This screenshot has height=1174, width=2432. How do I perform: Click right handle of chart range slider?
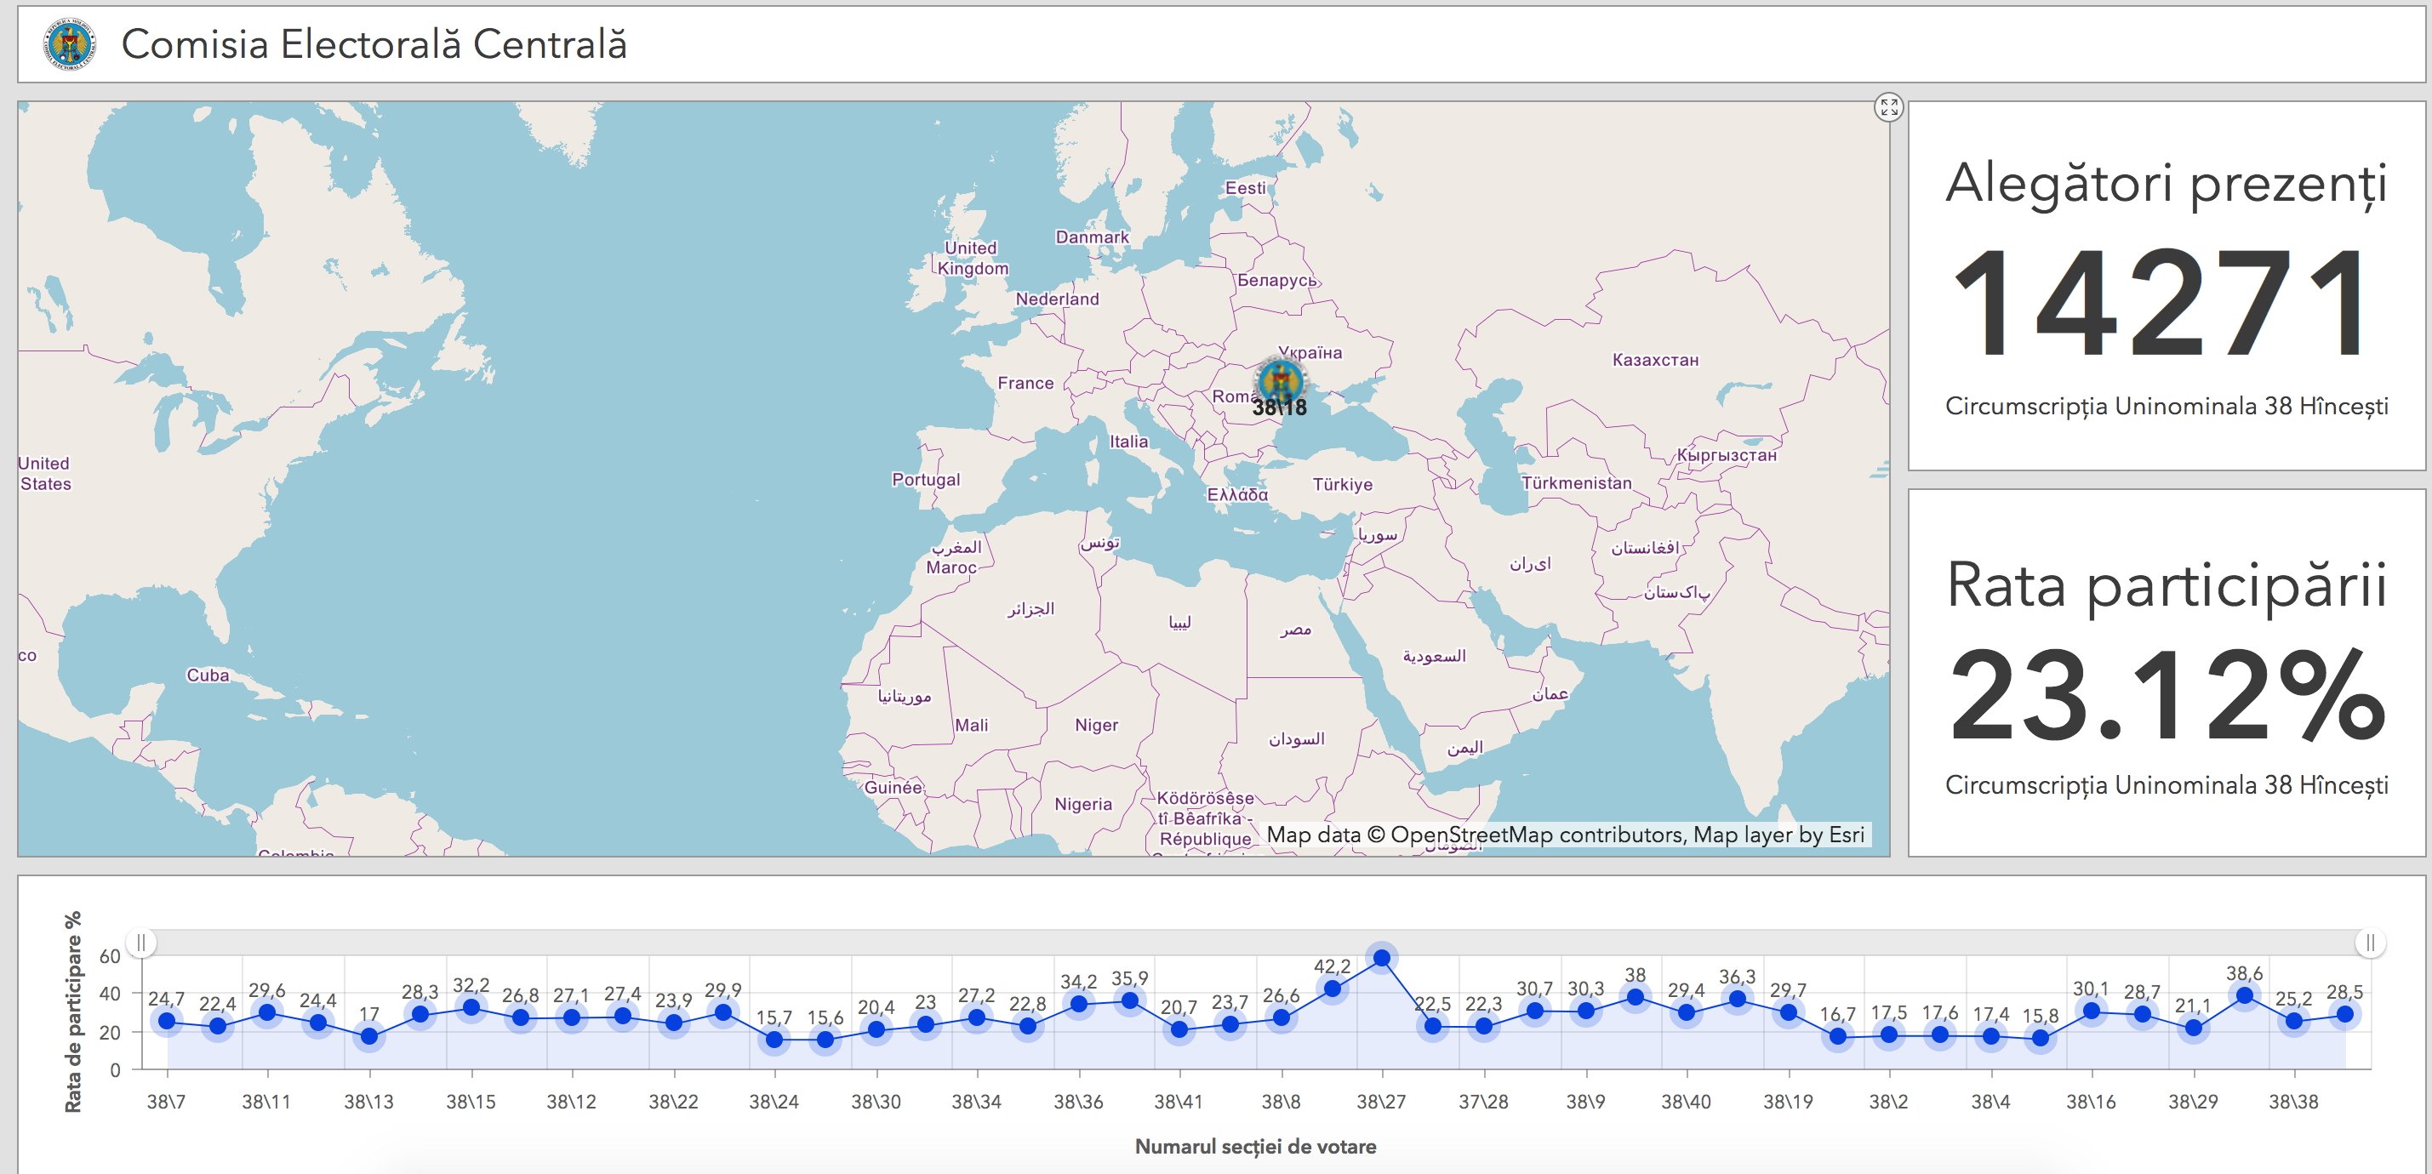[2370, 942]
